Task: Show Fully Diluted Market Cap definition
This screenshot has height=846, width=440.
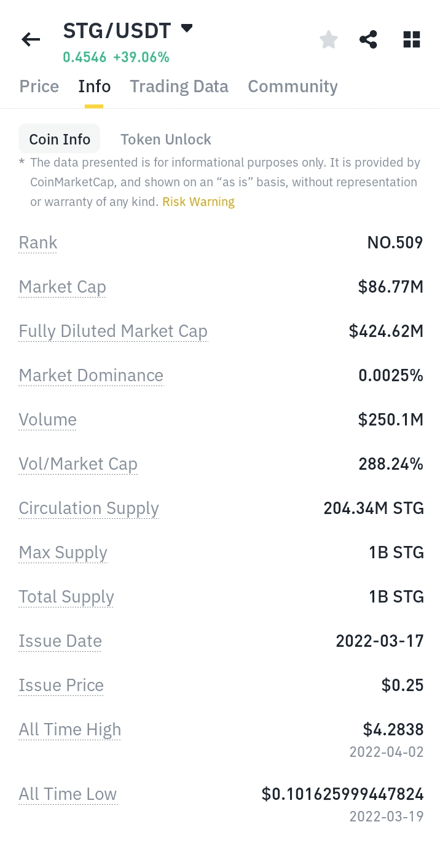Action: pyautogui.click(x=113, y=331)
